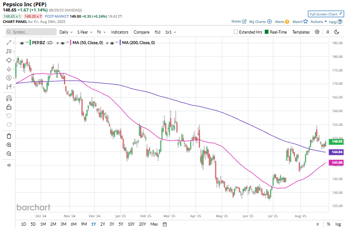Add chart to My Charts plus icon

(269, 22)
